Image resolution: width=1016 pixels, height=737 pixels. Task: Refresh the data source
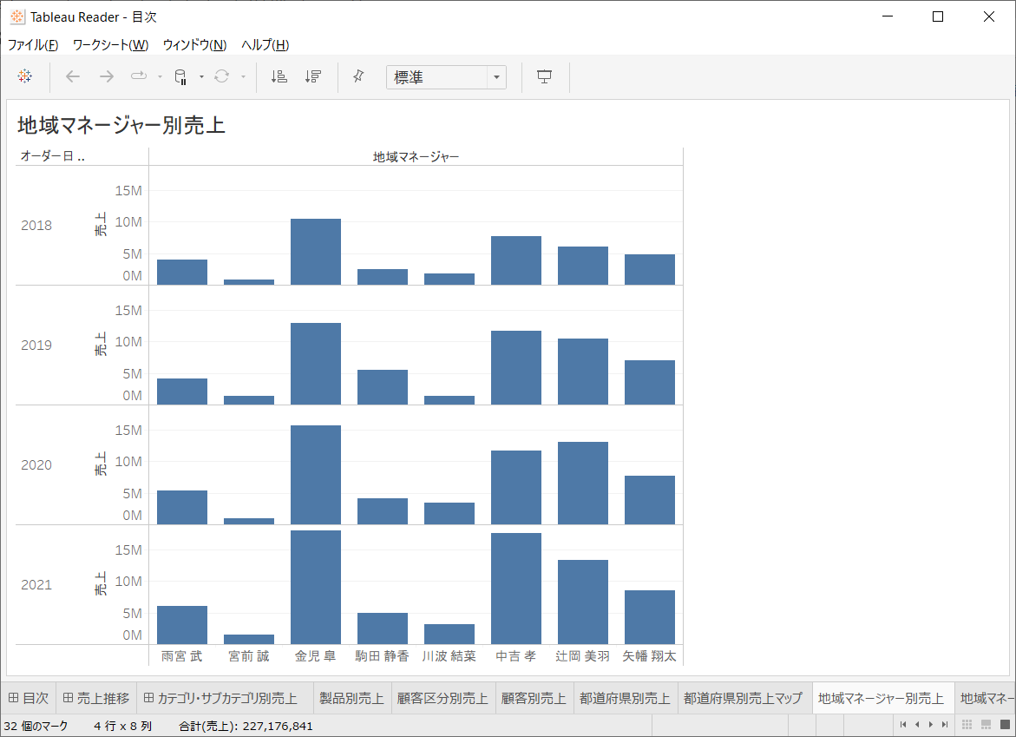[x=221, y=76]
